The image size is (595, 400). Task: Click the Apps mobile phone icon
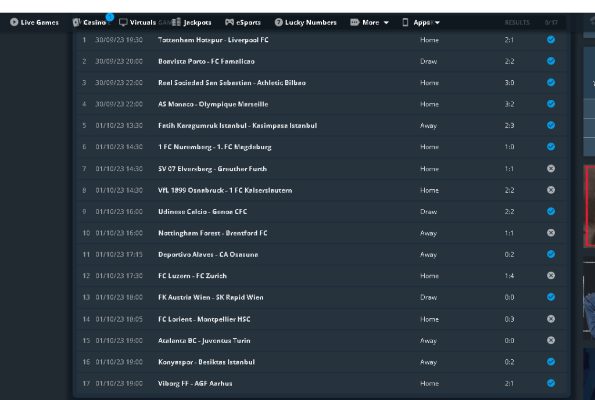point(405,23)
